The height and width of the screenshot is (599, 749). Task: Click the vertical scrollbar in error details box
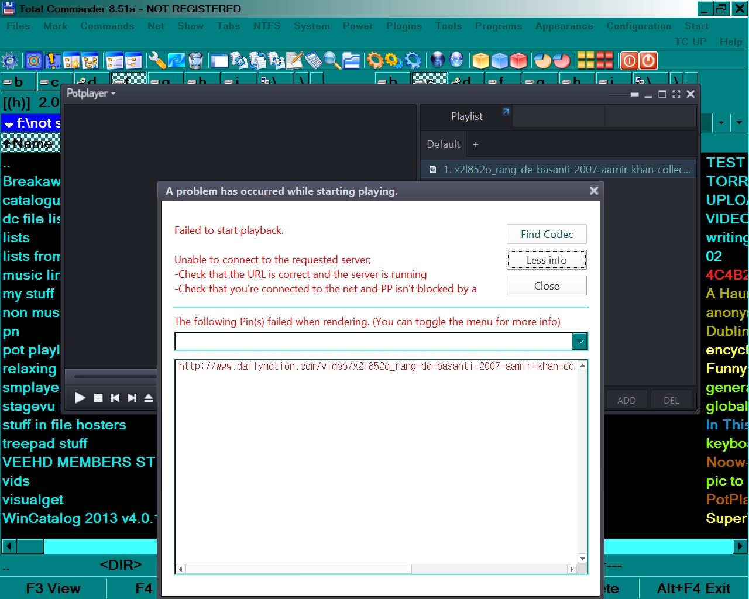(x=582, y=462)
